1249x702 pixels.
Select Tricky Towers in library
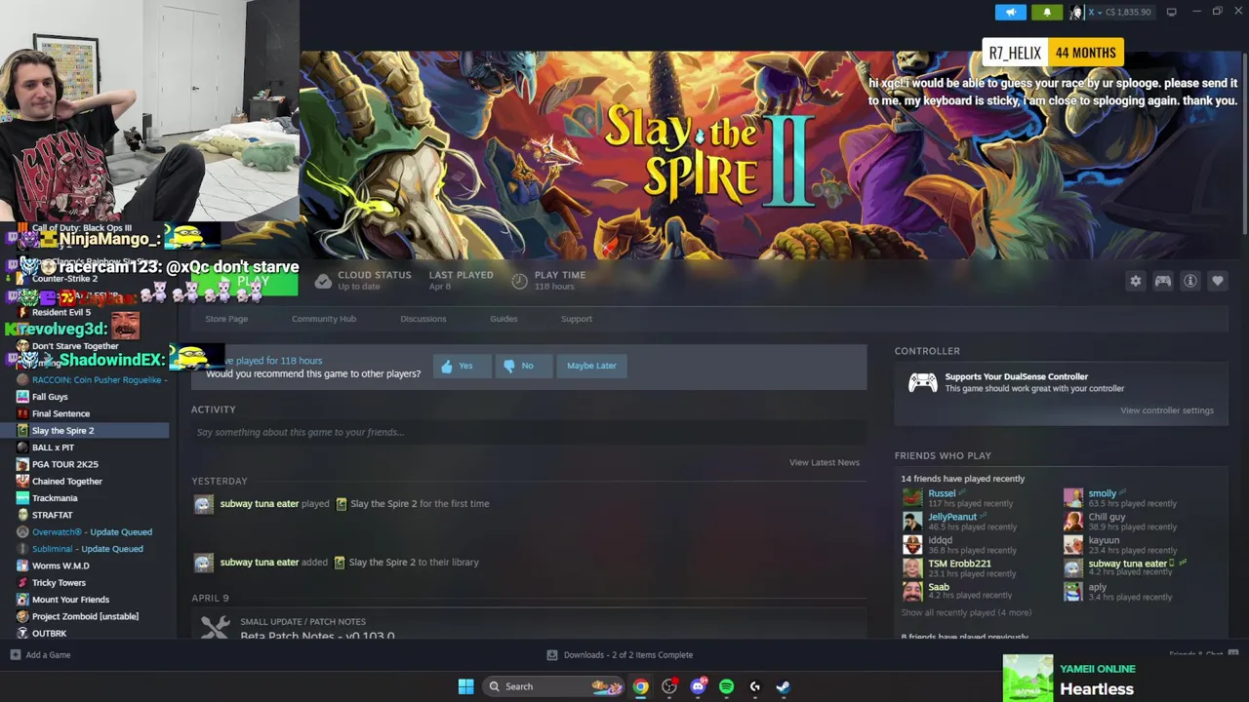click(59, 583)
